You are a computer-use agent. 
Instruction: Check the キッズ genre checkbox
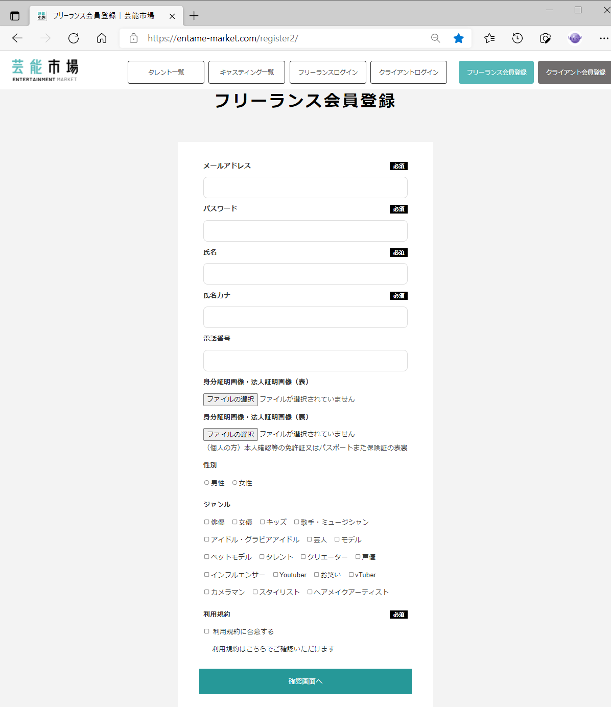263,522
